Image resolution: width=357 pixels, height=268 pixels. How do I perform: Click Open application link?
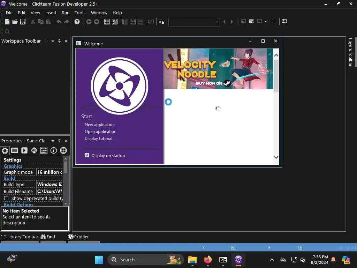(x=101, y=132)
